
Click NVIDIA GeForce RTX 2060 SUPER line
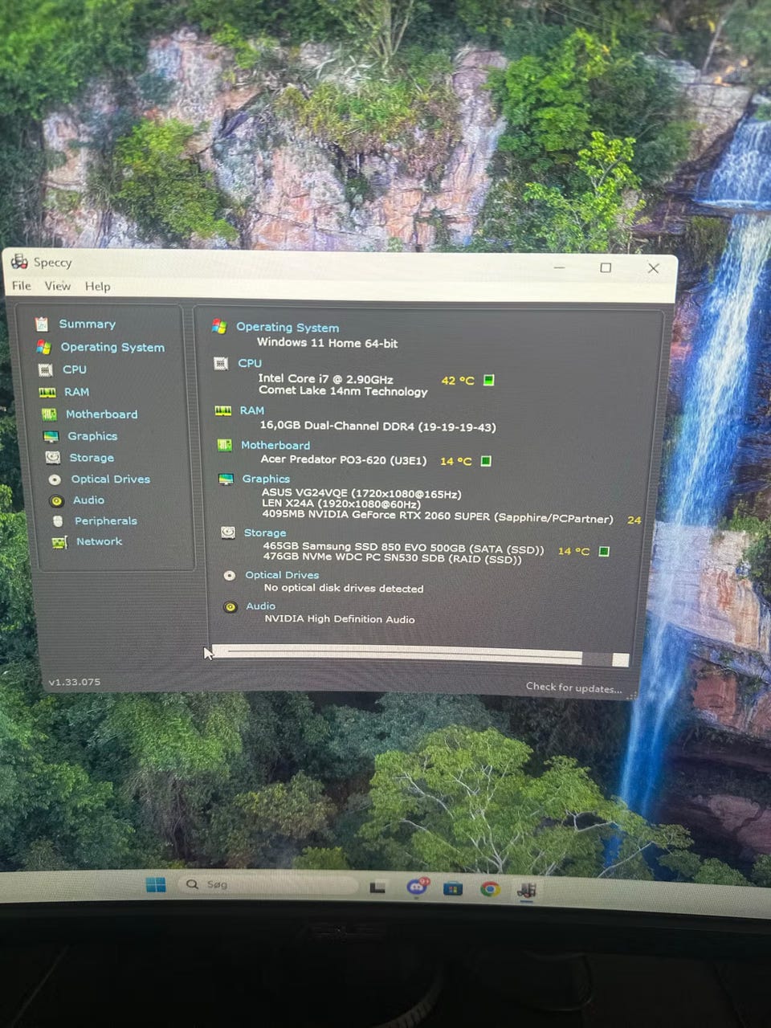click(438, 518)
